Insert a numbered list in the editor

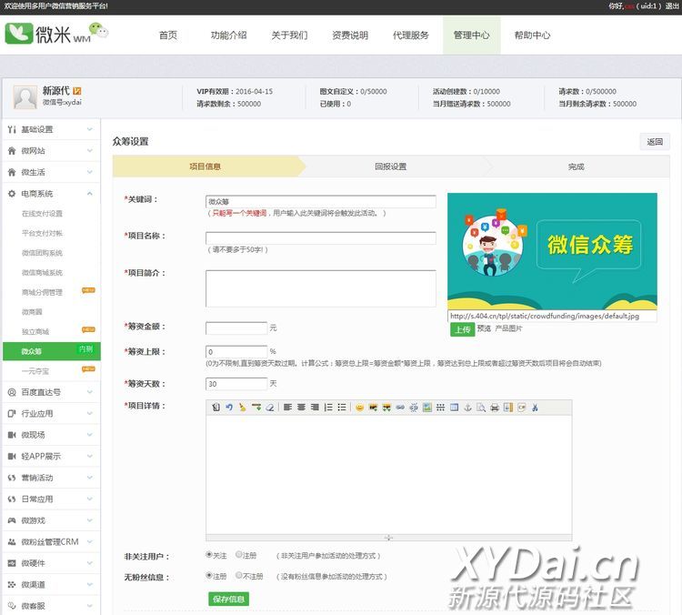pos(328,408)
